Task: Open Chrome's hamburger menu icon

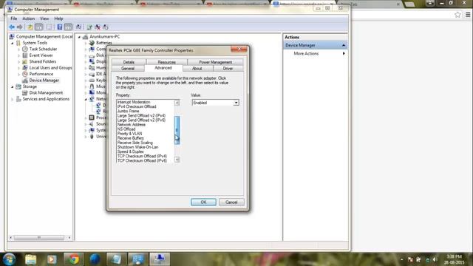Action: click(x=468, y=15)
